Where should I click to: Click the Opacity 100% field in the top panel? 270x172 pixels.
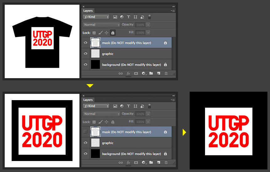click(140, 25)
